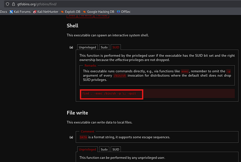
Task: Click the inline -p code tag in Remarks
Action: point(229,71)
